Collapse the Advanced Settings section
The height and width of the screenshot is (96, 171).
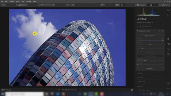coord(150,56)
